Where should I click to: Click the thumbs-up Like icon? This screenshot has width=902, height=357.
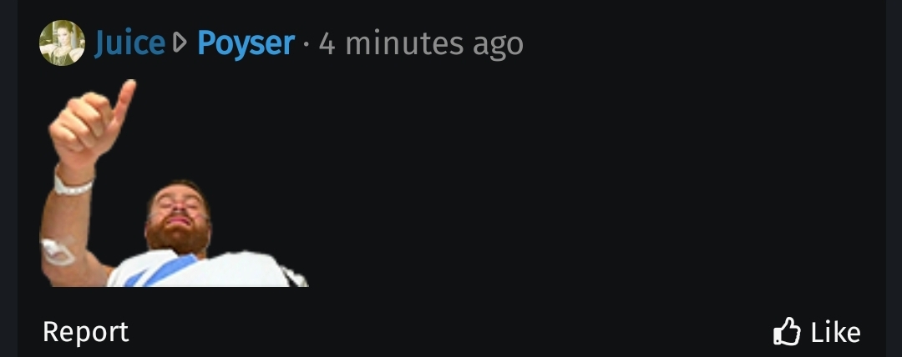pos(787,331)
